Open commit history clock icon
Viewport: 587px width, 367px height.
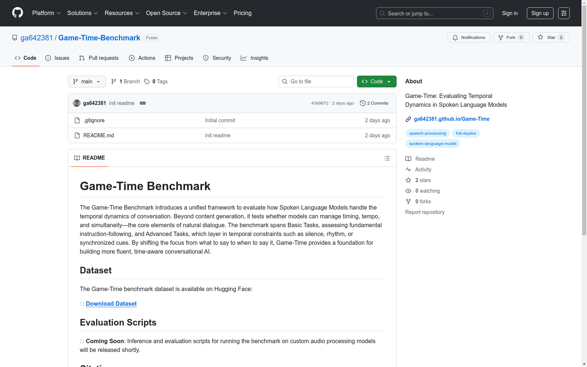click(x=363, y=103)
